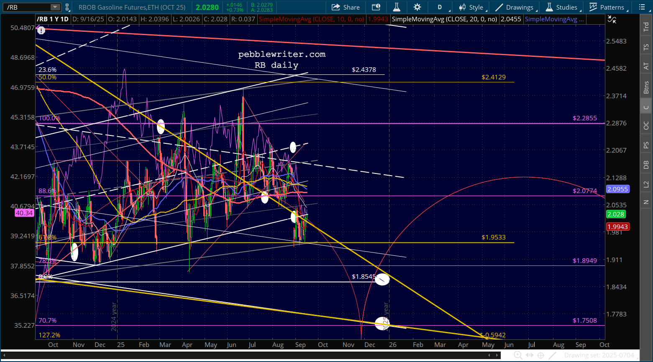The height and width of the screenshot is (362, 653).
Task: Open the Drawings menu
Action: point(514,7)
